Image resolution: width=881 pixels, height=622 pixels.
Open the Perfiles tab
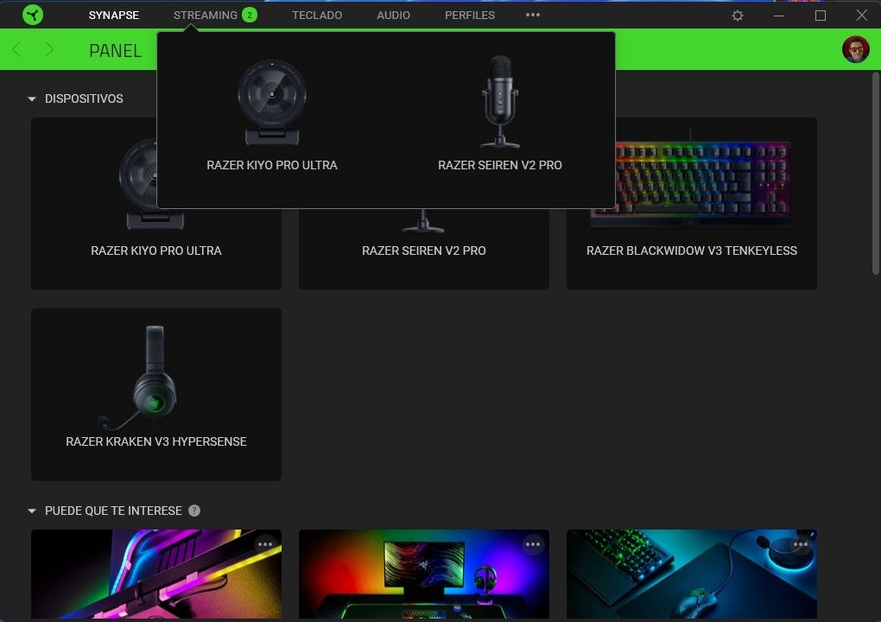click(x=470, y=15)
